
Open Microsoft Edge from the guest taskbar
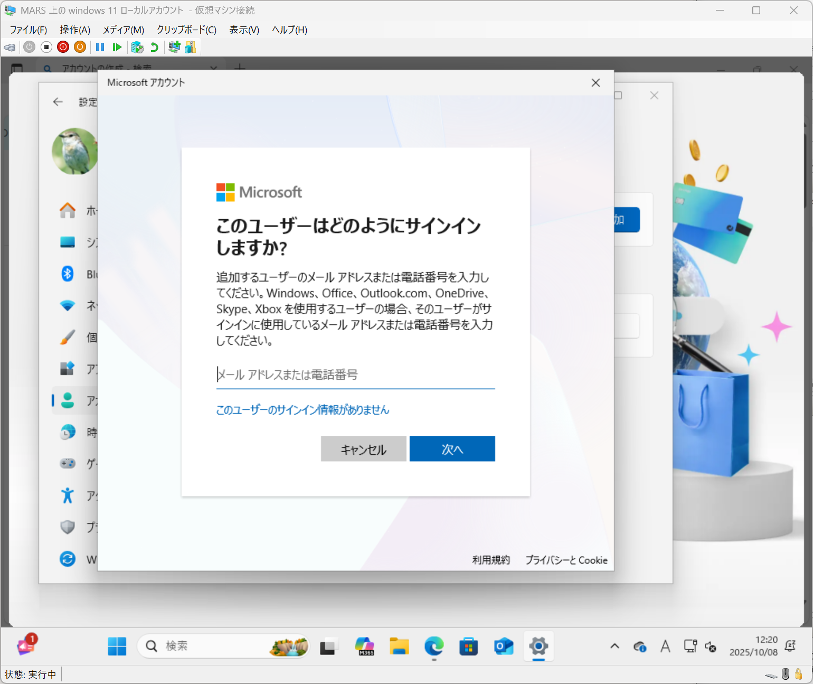point(434,646)
